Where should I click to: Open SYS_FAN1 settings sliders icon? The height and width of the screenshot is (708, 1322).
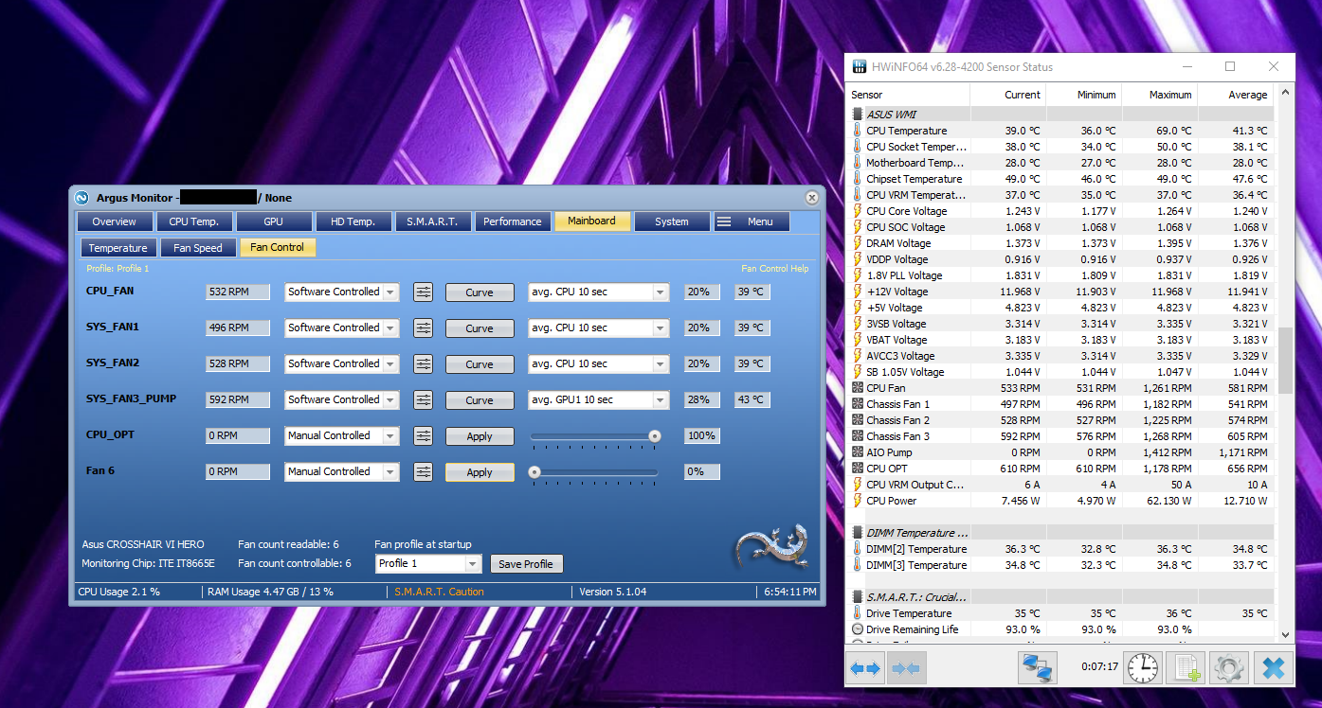point(424,328)
